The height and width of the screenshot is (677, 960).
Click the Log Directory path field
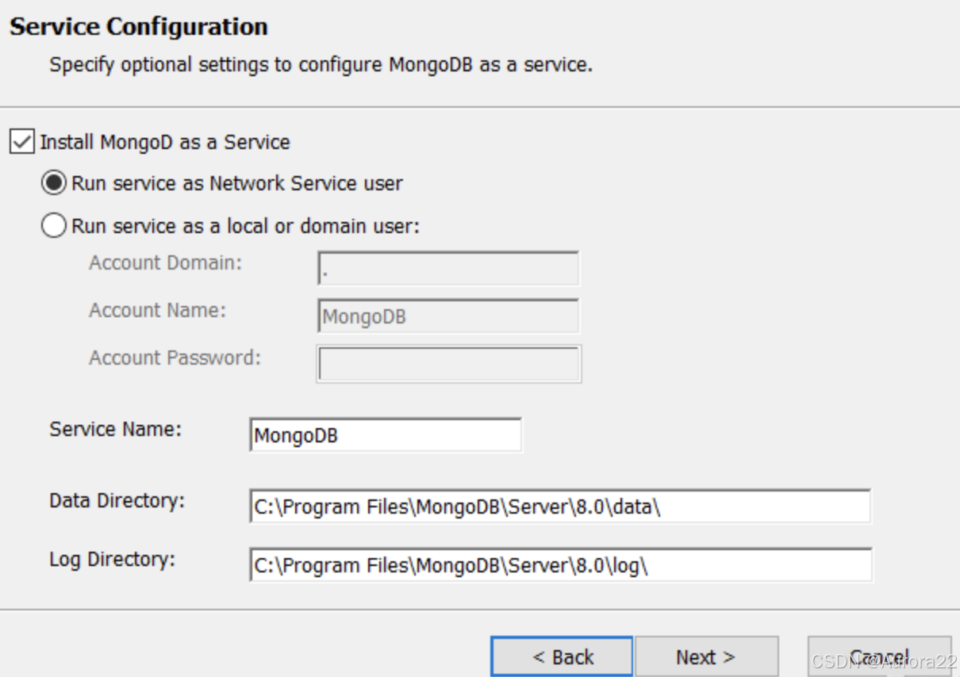[560, 565]
